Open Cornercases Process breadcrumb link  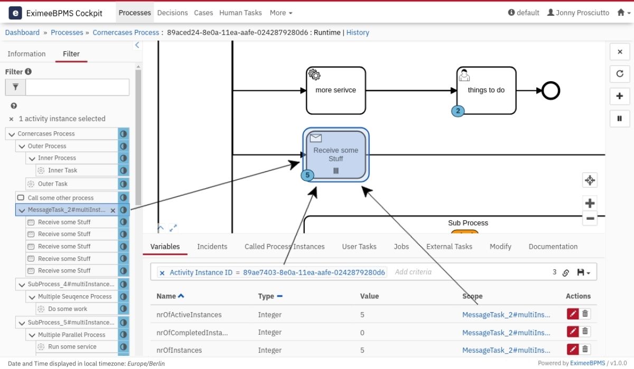126,32
